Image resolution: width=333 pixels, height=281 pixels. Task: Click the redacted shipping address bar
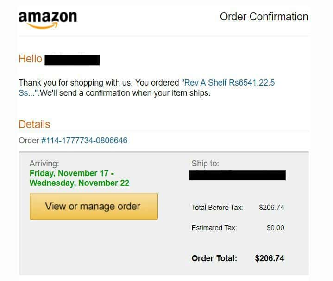[237, 175]
